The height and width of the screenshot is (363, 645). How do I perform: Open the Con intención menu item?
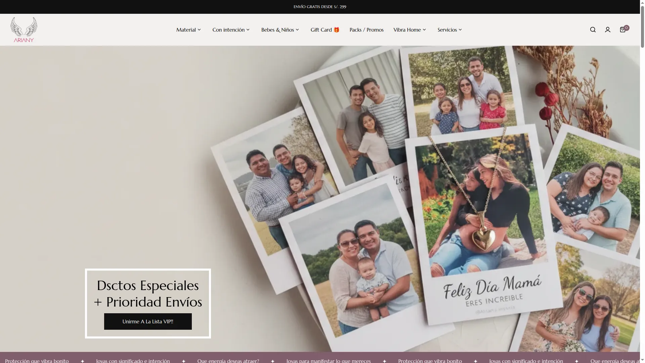[x=228, y=30]
